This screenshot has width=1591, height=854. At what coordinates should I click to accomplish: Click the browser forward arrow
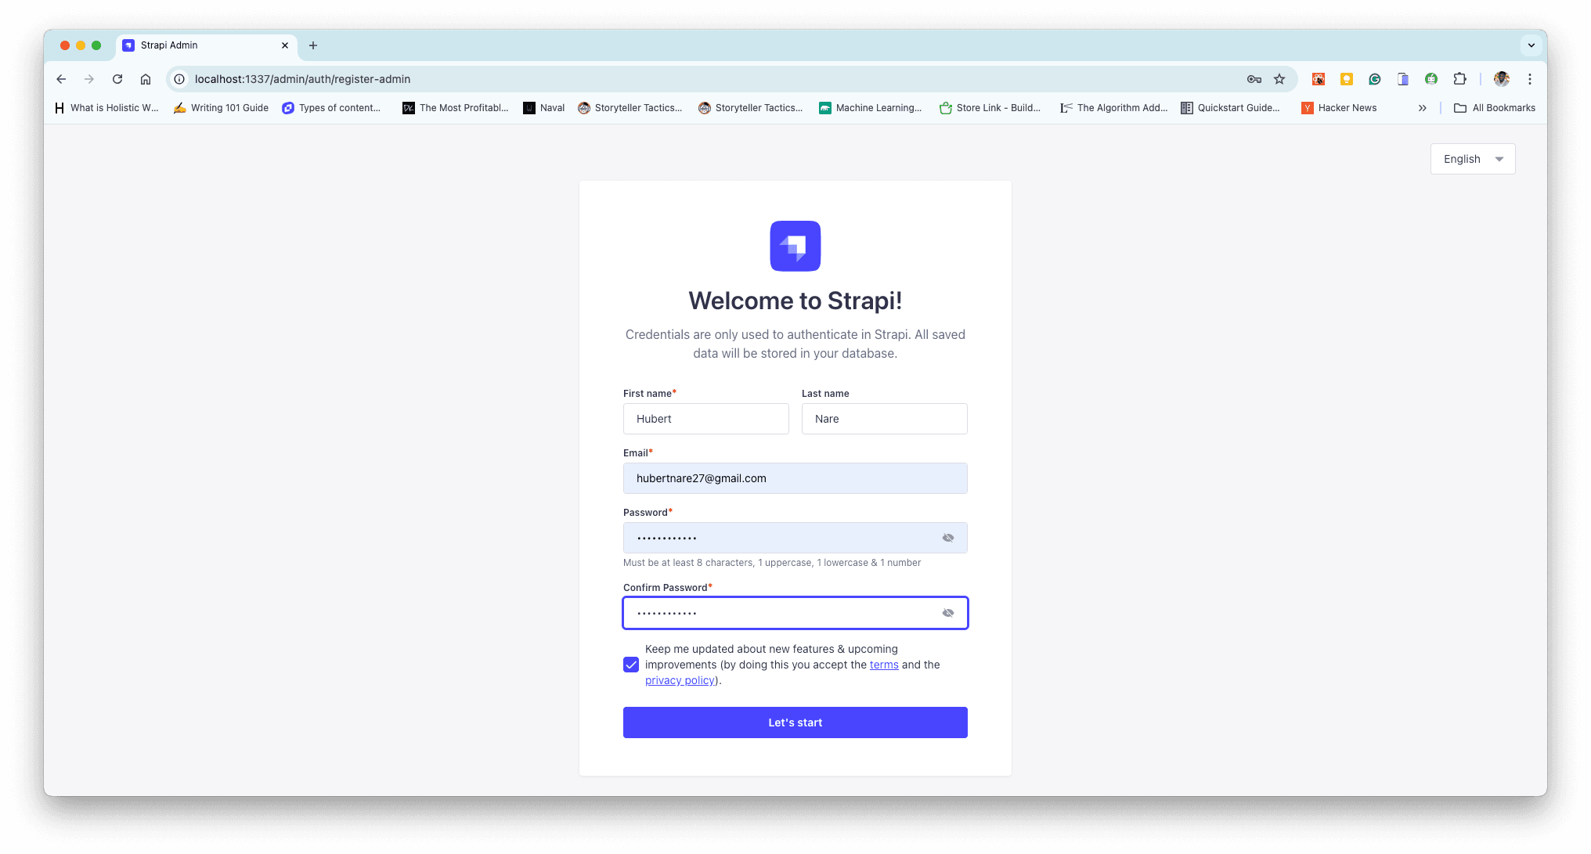pyautogui.click(x=89, y=79)
